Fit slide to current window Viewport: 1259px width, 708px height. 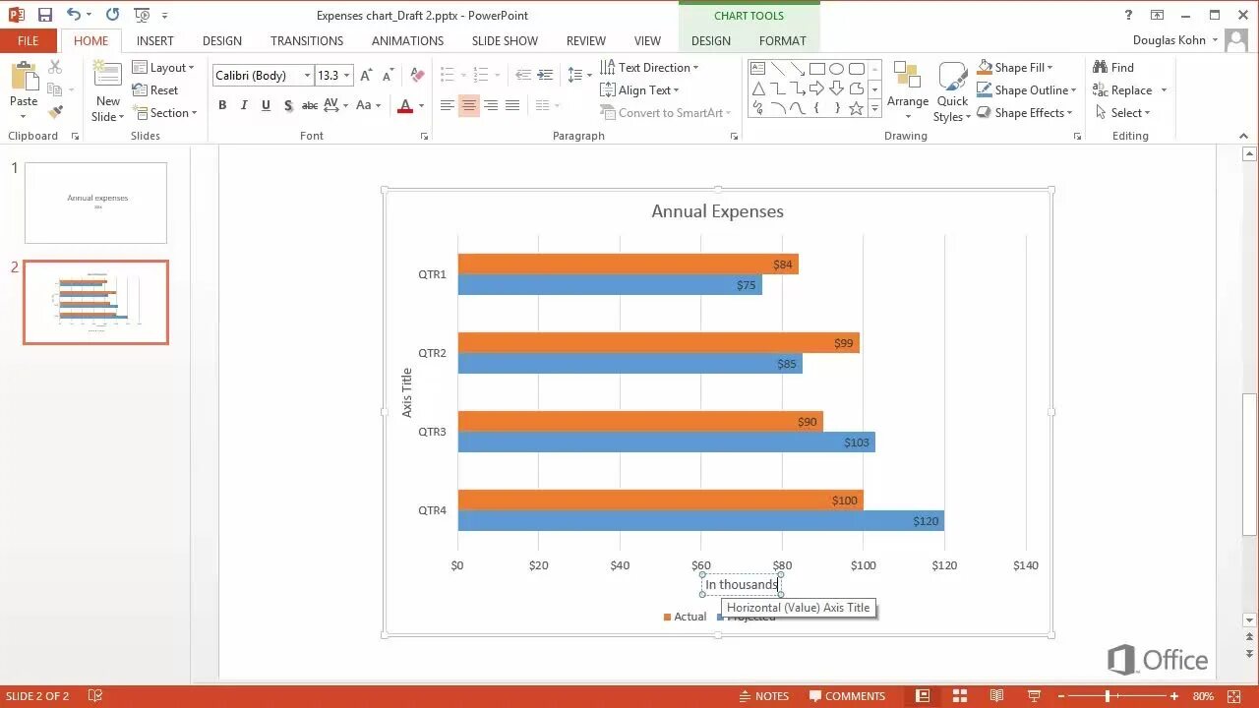click(x=1233, y=696)
